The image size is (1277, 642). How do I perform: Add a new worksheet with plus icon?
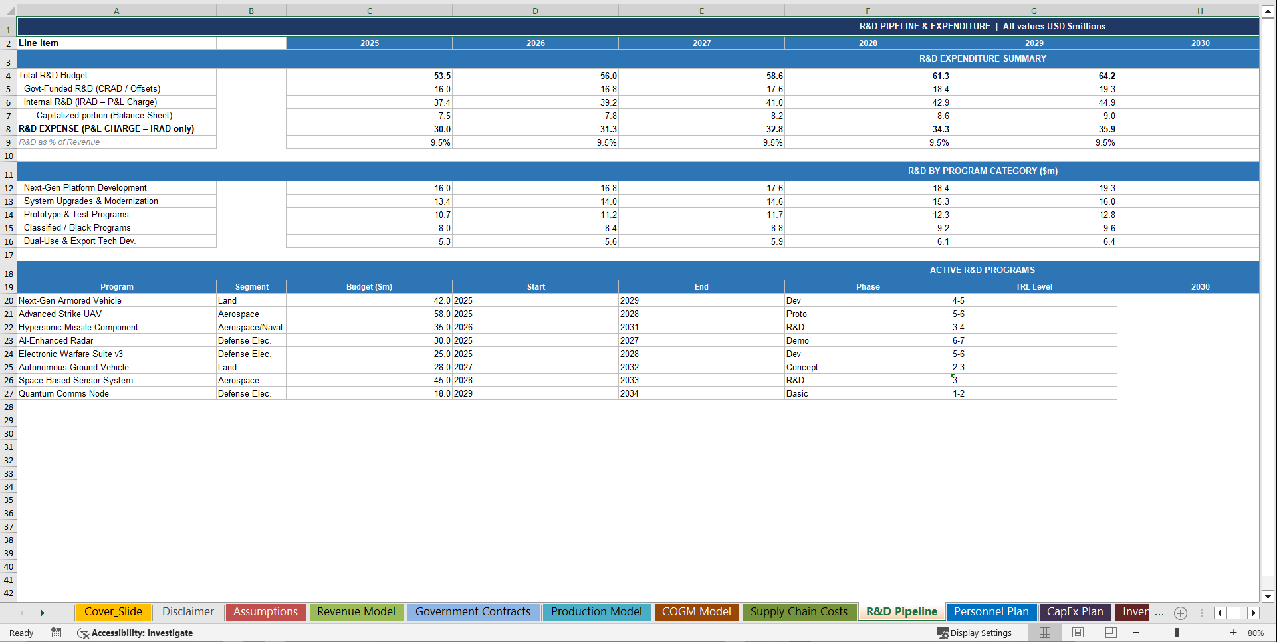(1181, 613)
